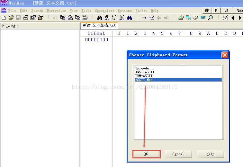Click the Options checkmark-cross toolbar icon
This screenshot has width=243, height=167.
[225, 18]
